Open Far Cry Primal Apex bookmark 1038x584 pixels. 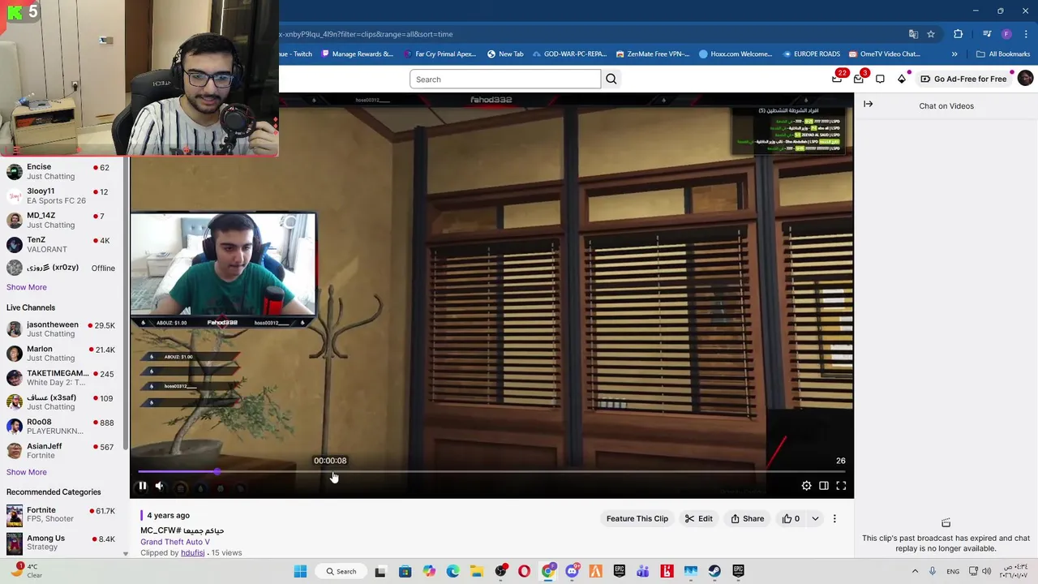click(439, 54)
